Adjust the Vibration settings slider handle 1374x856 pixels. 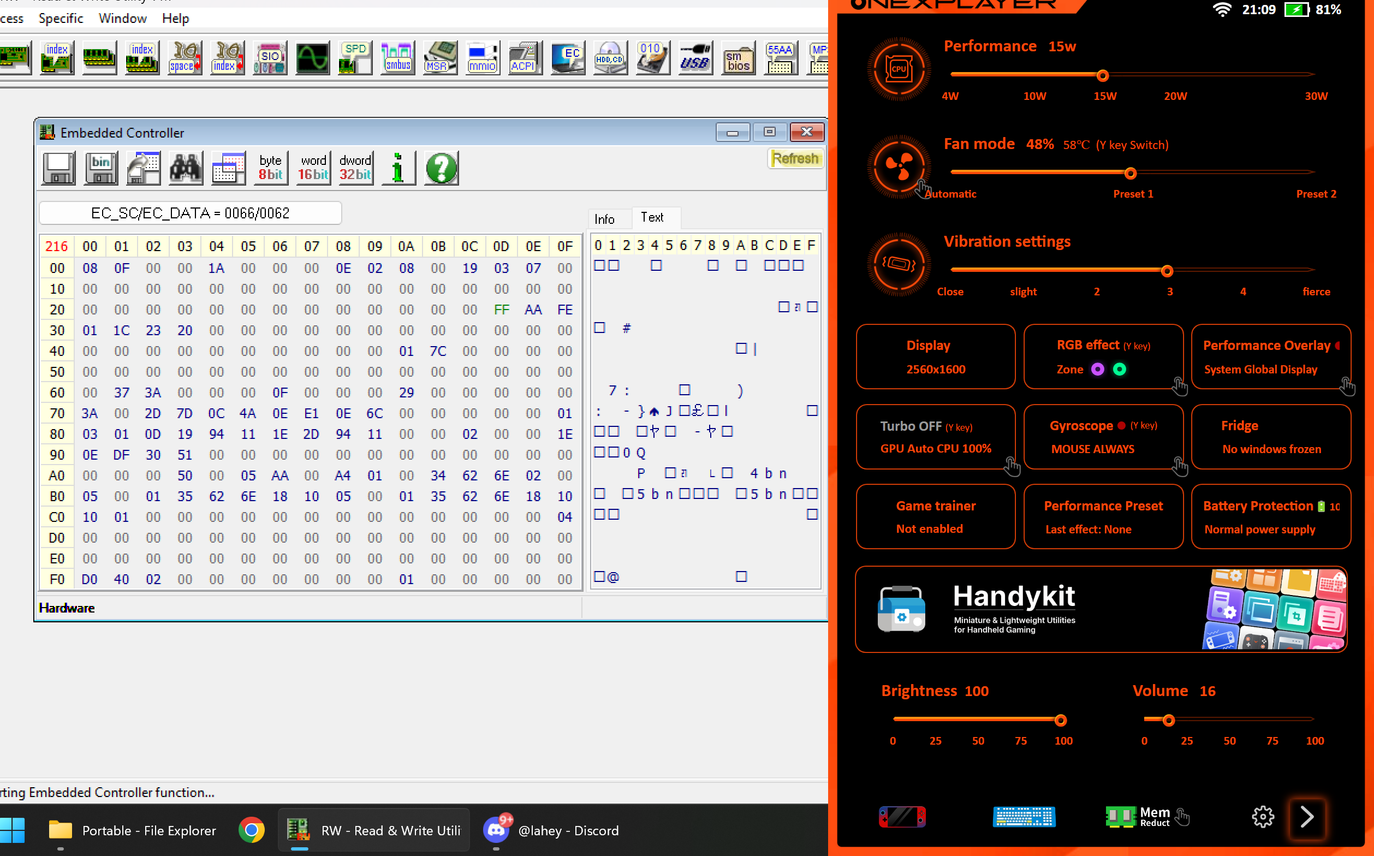click(1167, 271)
